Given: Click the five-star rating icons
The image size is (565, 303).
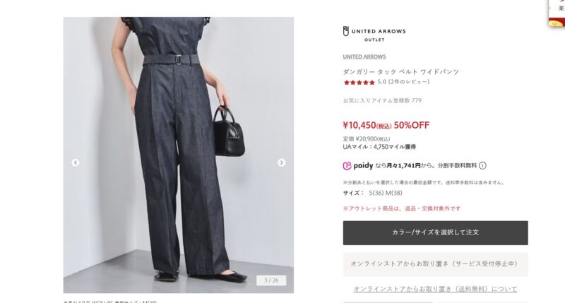Looking at the screenshot, I should [x=359, y=82].
